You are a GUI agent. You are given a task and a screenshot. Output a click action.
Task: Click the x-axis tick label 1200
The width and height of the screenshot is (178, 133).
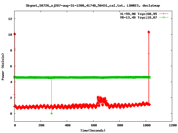coord(173,125)
